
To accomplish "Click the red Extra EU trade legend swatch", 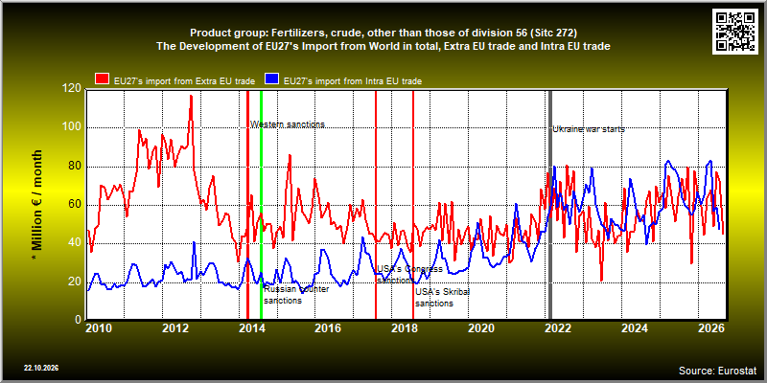I will click(x=102, y=79).
